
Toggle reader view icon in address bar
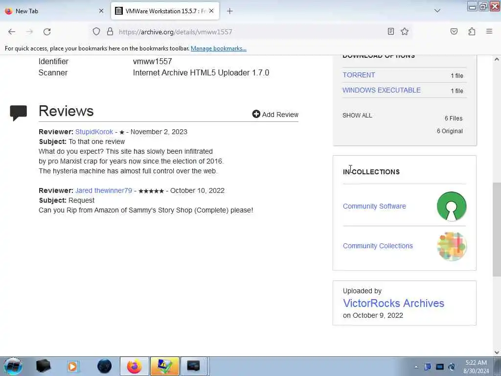tap(391, 31)
